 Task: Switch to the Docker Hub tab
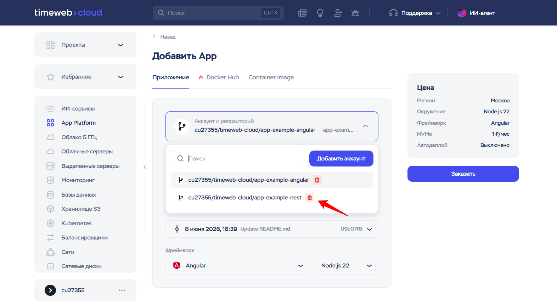click(x=219, y=77)
